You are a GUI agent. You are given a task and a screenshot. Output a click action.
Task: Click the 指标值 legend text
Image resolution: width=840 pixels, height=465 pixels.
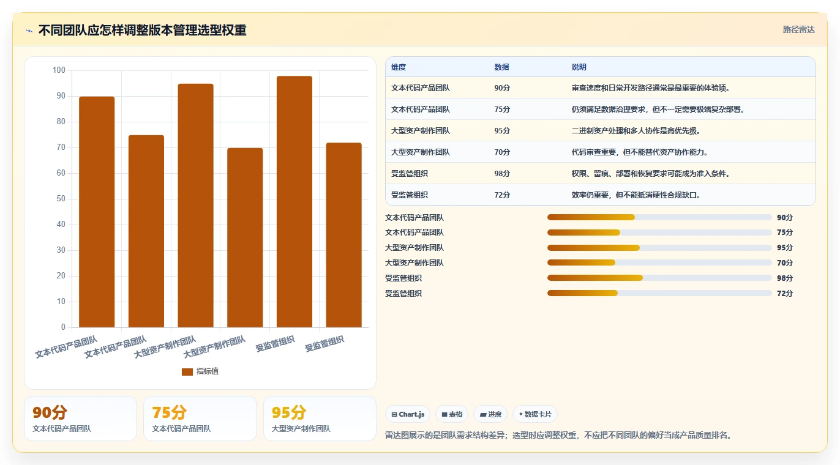click(208, 372)
